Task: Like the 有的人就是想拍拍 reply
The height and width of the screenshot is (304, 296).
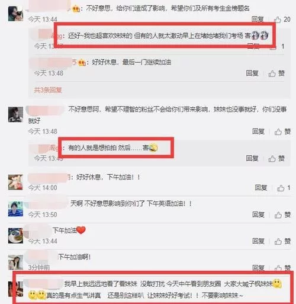Action: [276, 158]
